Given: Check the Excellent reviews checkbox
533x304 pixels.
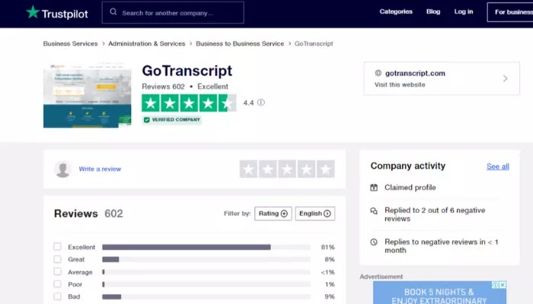Looking at the screenshot, I should coord(57,247).
